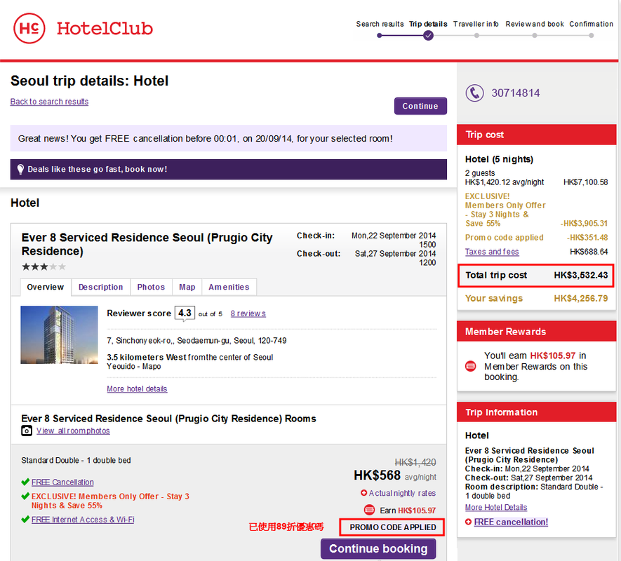621x561 pixels.
Task: Select the Map tab
Action: 187,287
